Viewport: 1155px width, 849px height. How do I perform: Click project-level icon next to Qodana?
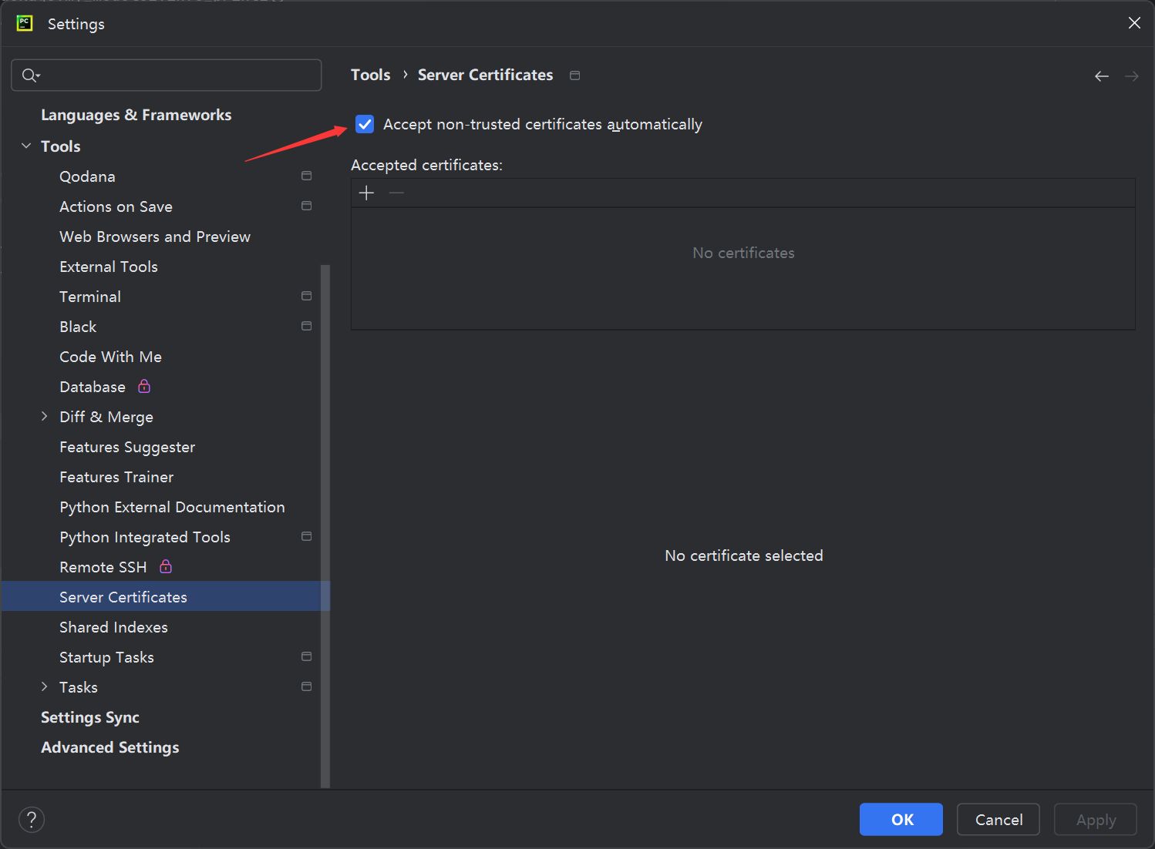tap(306, 176)
